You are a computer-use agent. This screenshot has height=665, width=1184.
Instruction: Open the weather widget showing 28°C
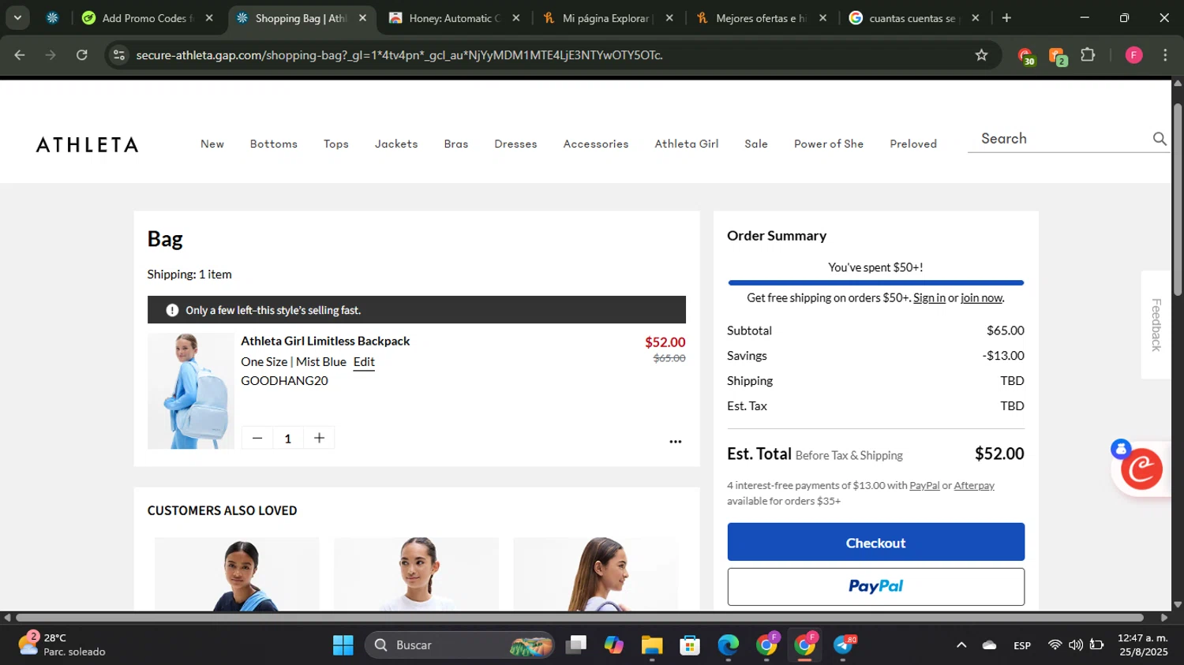pyautogui.click(x=62, y=644)
